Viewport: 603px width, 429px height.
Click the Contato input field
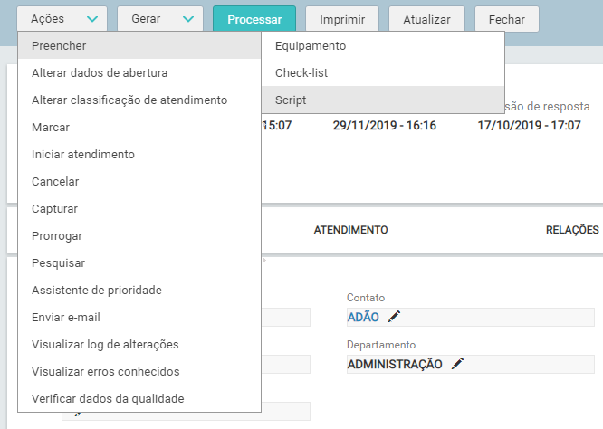tap(471, 317)
